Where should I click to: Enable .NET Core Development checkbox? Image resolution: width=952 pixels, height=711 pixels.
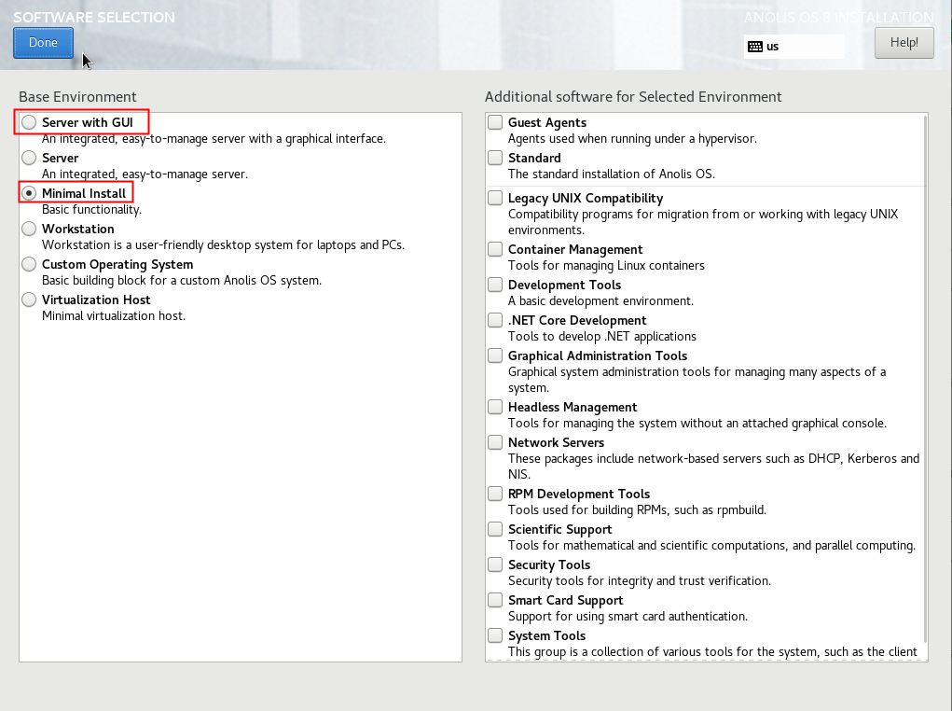(495, 320)
